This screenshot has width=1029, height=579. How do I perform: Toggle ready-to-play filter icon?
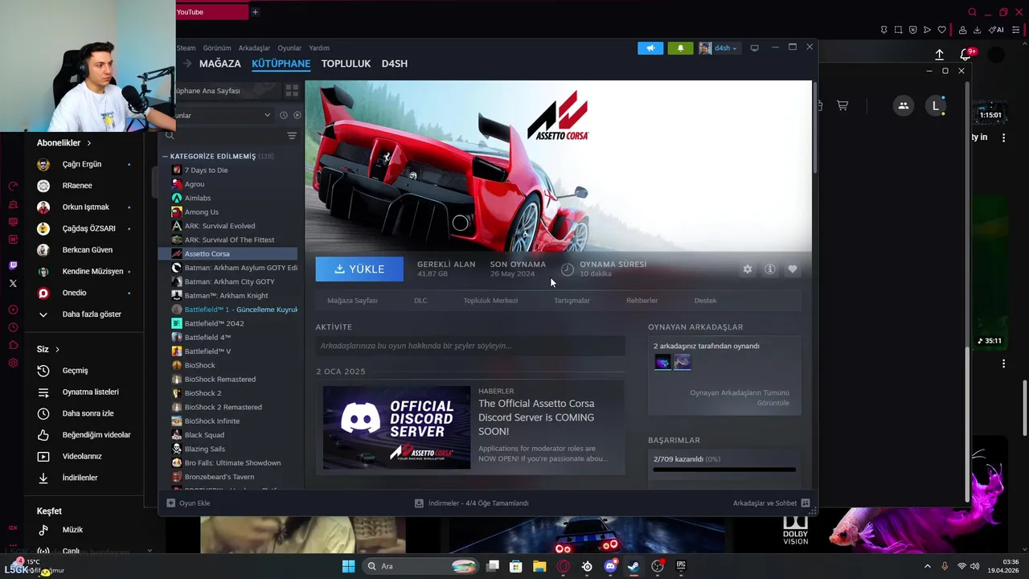(x=297, y=115)
